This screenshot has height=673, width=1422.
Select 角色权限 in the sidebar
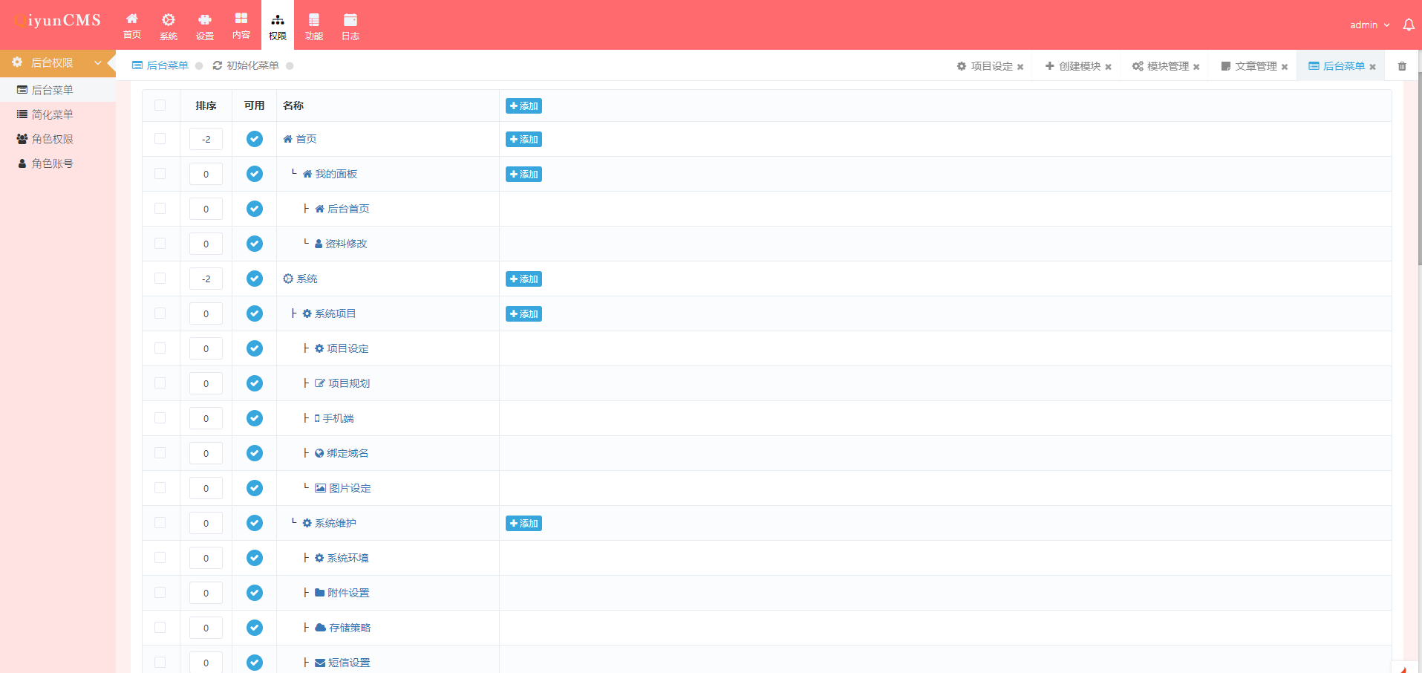click(x=52, y=139)
